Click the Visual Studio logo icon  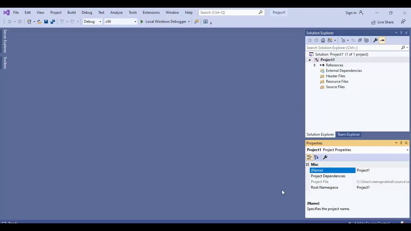(x=6, y=13)
